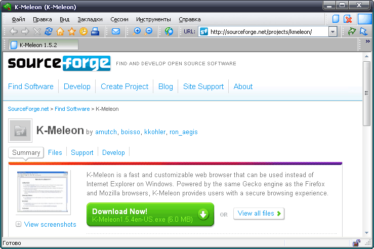Open the kkohler author profile link

pyautogui.click(x=155, y=132)
